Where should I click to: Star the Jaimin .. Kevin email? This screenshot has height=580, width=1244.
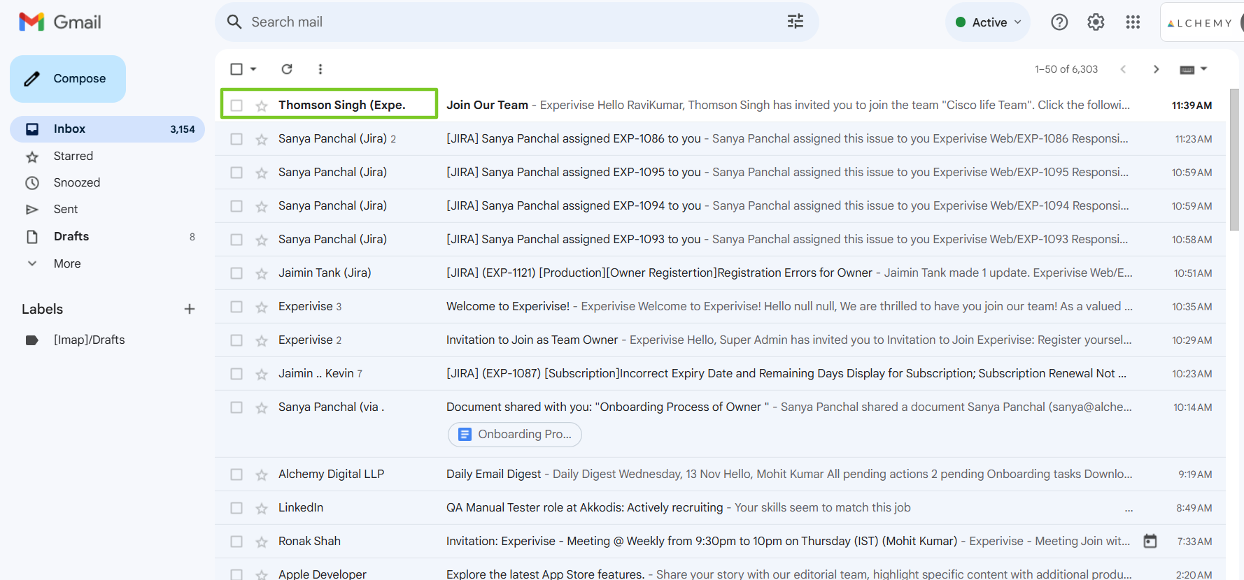(262, 374)
